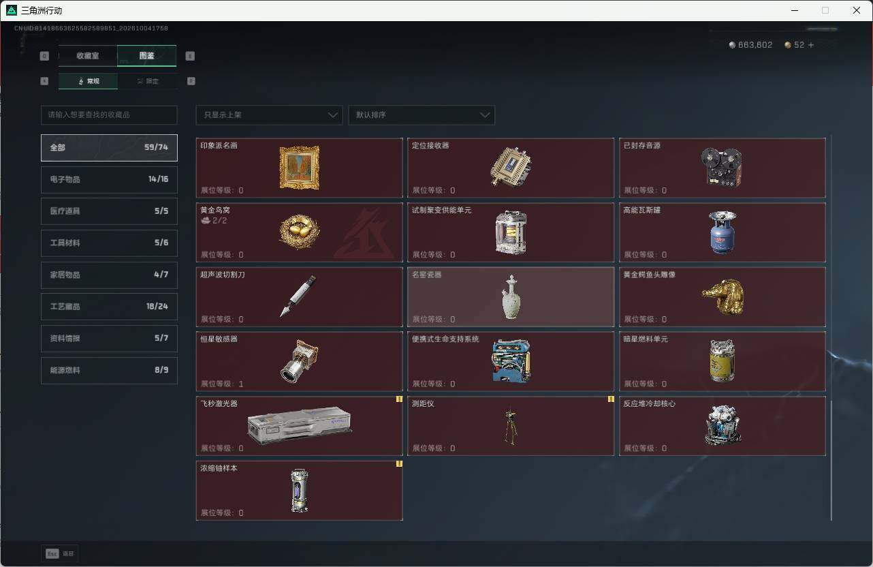This screenshot has width=873, height=567.
Task: Click the yellow badge on 飞秒激光器 card
Action: (399, 399)
